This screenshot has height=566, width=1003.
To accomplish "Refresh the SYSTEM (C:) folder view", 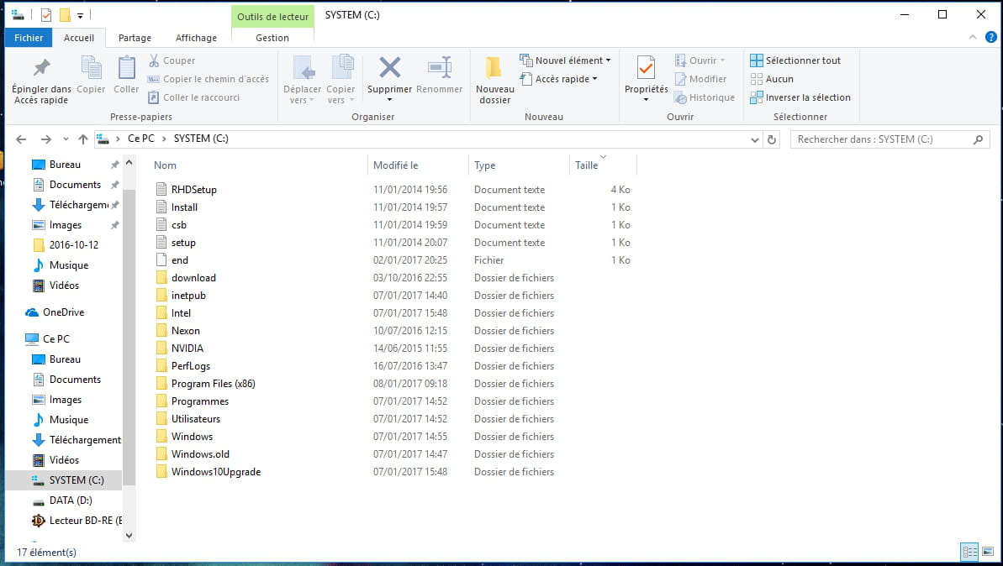I will click(772, 139).
